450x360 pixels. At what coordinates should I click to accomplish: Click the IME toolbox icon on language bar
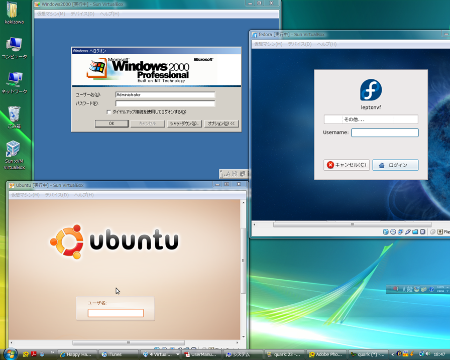click(424, 289)
